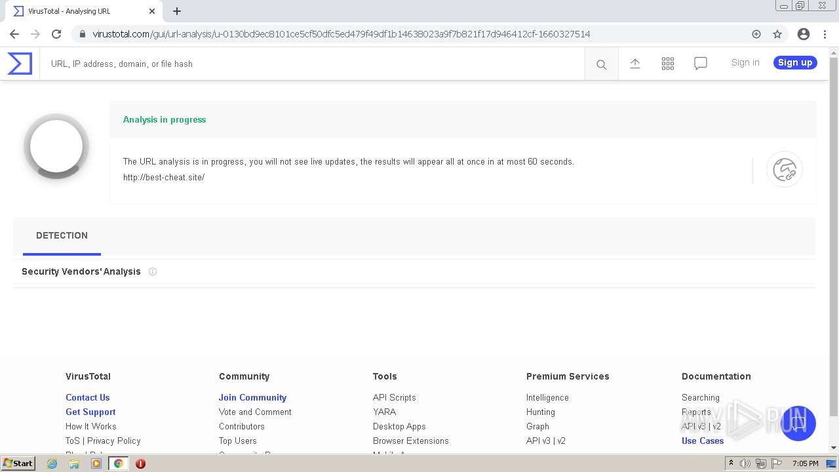This screenshot has width=839, height=472.
Task: Click red stop icon in taskbar
Action: pos(140,463)
